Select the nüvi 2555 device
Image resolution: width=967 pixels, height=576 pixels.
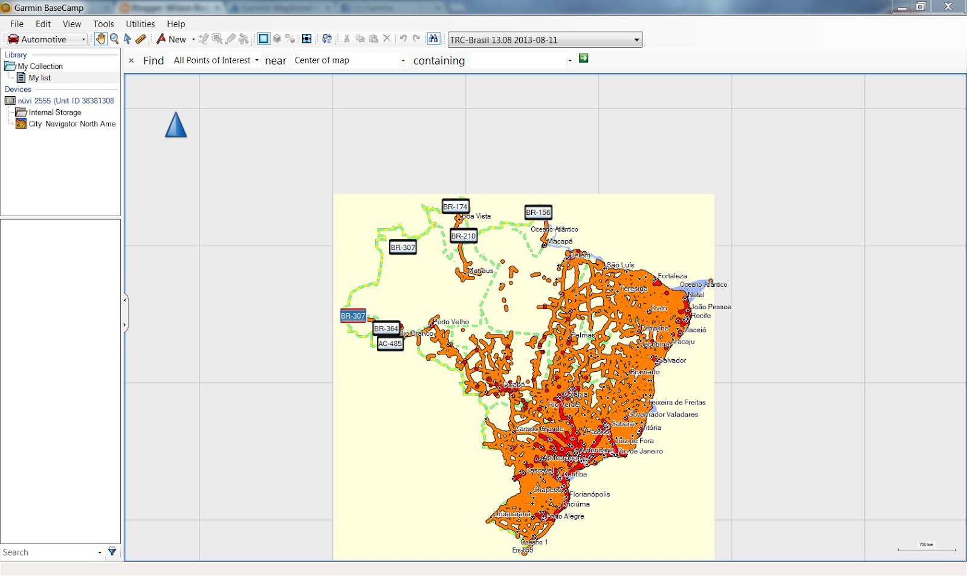tap(65, 101)
